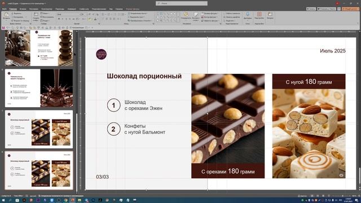The width and height of the screenshot is (361, 203).
Task: Click the Present in Teams button
Action: coord(327,9)
